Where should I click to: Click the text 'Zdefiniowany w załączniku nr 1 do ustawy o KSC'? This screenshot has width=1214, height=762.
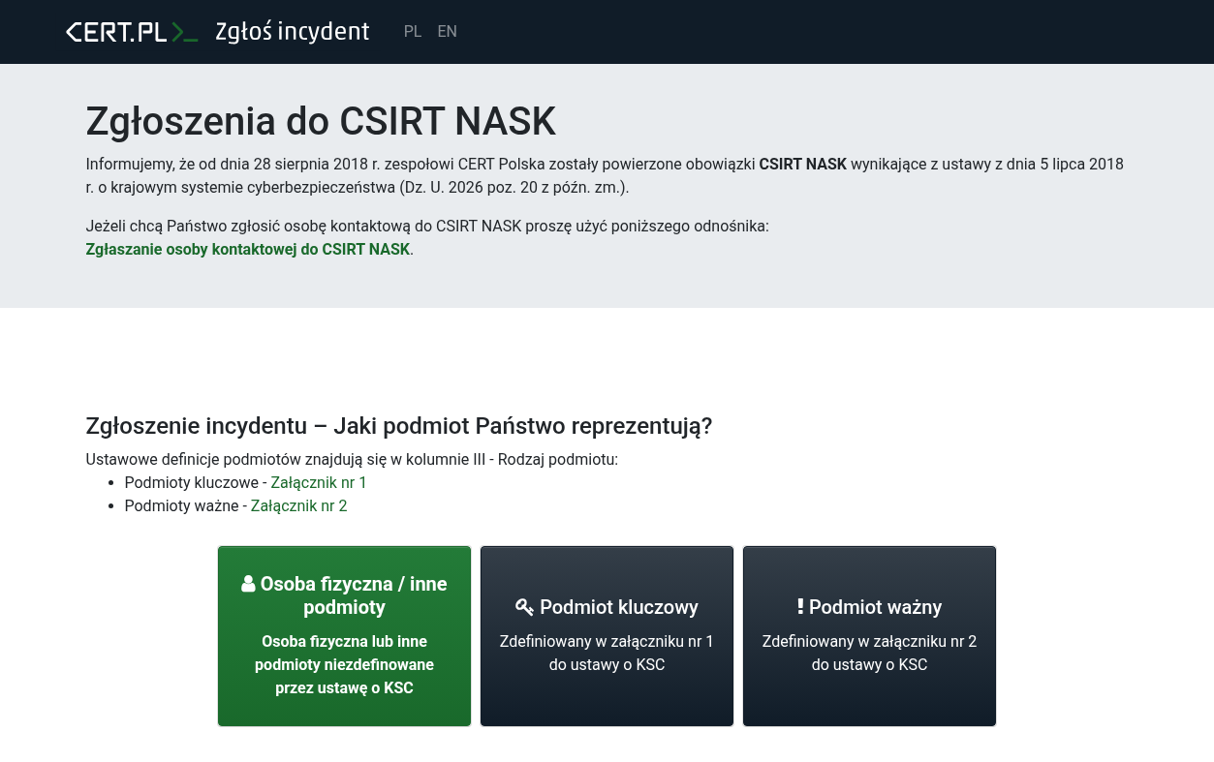tap(607, 653)
